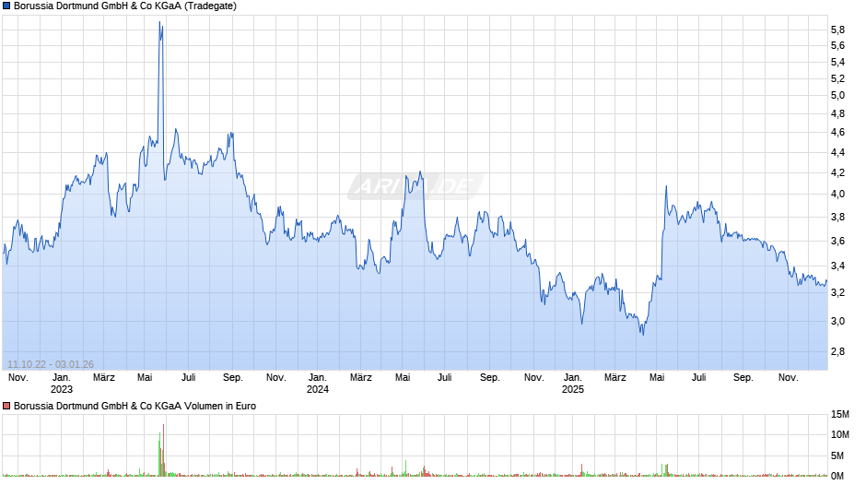The image size is (866, 485).
Task: Click the '3,0' price axis label
Action: (x=837, y=321)
